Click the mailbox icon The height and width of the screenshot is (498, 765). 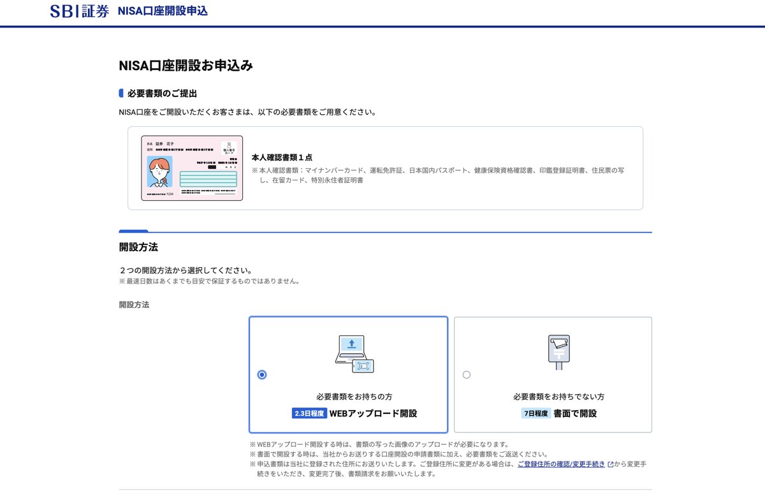tap(559, 353)
